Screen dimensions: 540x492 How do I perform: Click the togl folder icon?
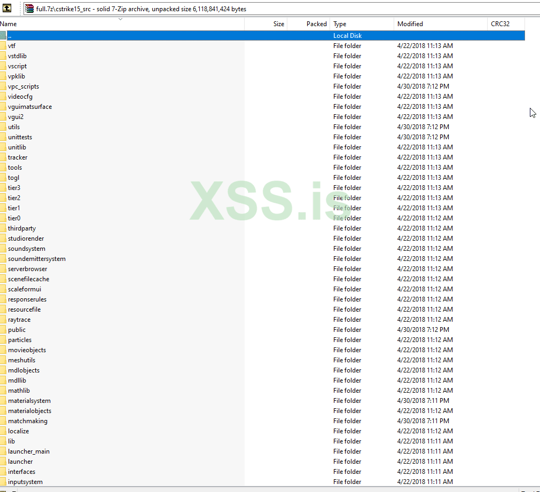[3, 178]
